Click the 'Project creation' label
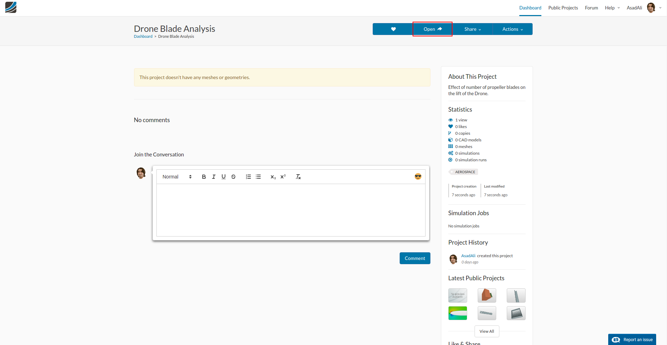Viewport: 667px width, 345px height. pos(464,186)
